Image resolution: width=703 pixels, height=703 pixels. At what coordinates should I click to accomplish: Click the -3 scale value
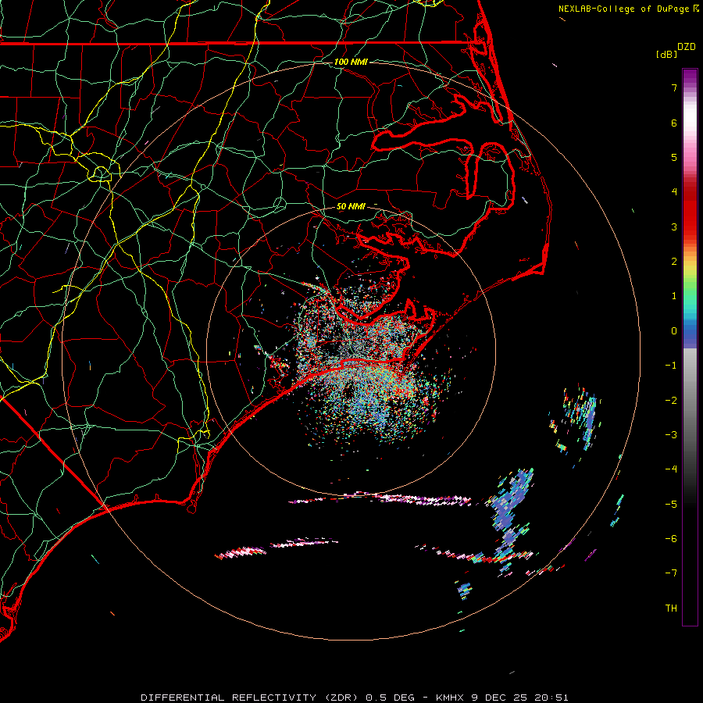point(671,435)
